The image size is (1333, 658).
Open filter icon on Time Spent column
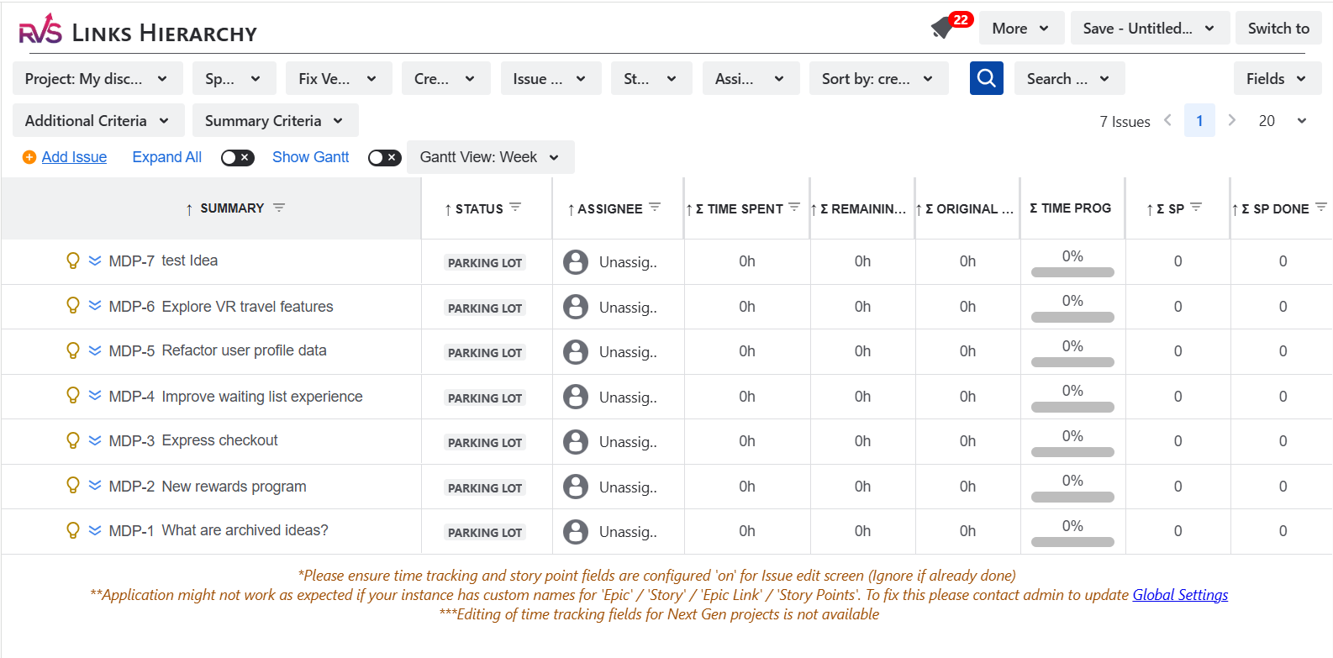(794, 207)
